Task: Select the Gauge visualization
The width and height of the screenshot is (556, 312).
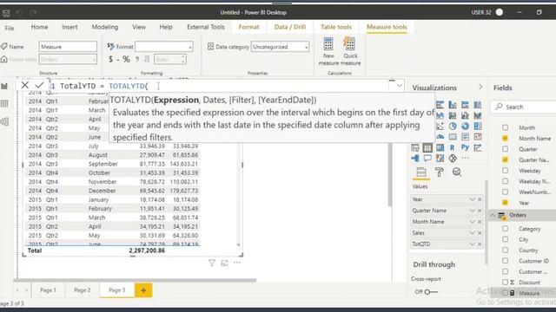Action: tap(440, 137)
